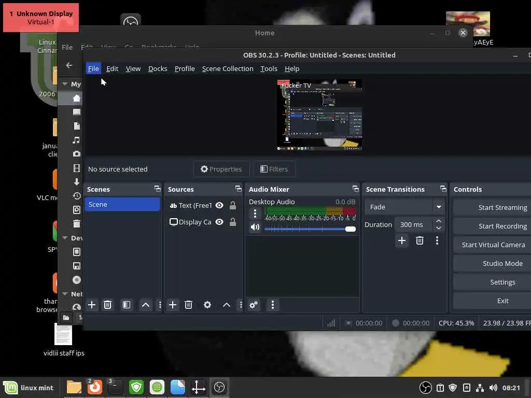Mute Desktop Audio speaker button
Viewport: 531px width, 398px height.
[255, 227]
